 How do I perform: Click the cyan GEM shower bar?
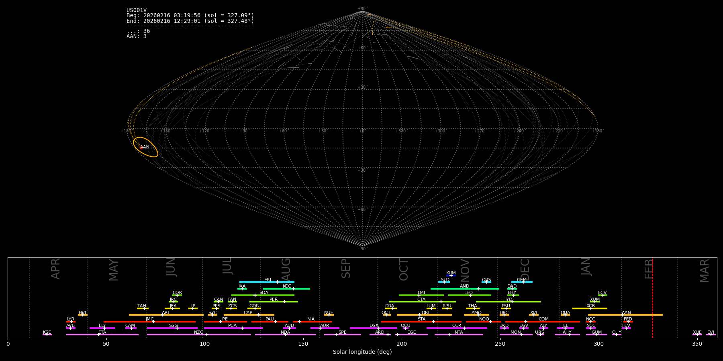tap(521, 282)
